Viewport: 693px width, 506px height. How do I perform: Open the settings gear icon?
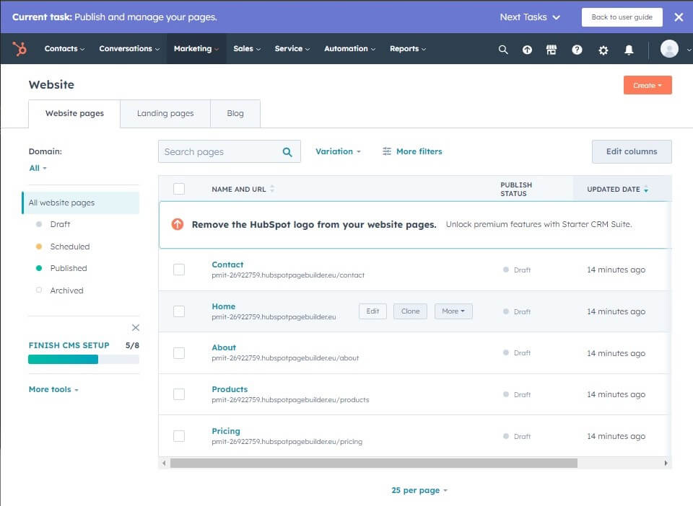click(x=603, y=50)
